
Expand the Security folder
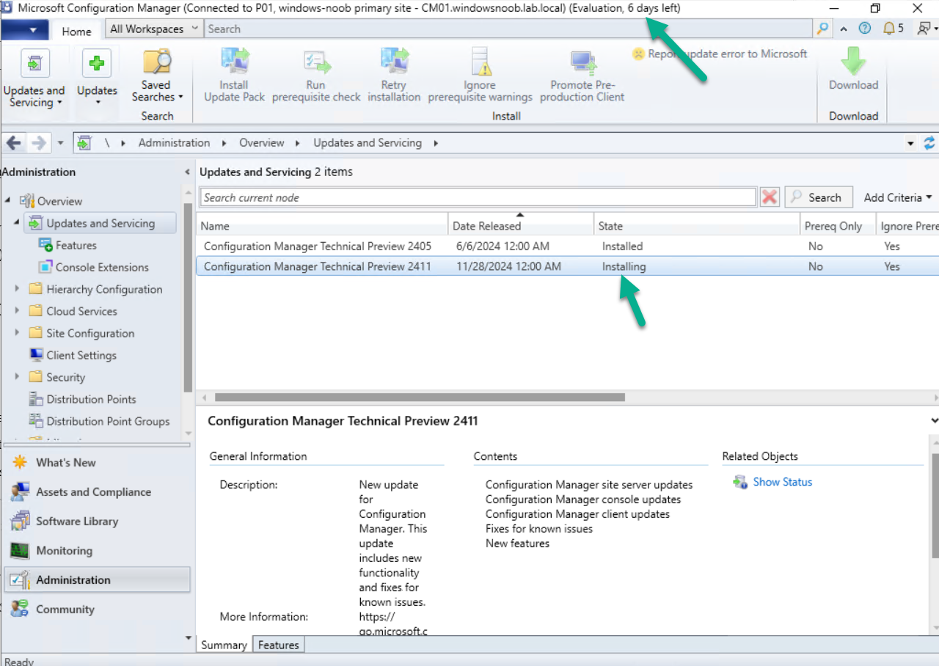(x=18, y=377)
